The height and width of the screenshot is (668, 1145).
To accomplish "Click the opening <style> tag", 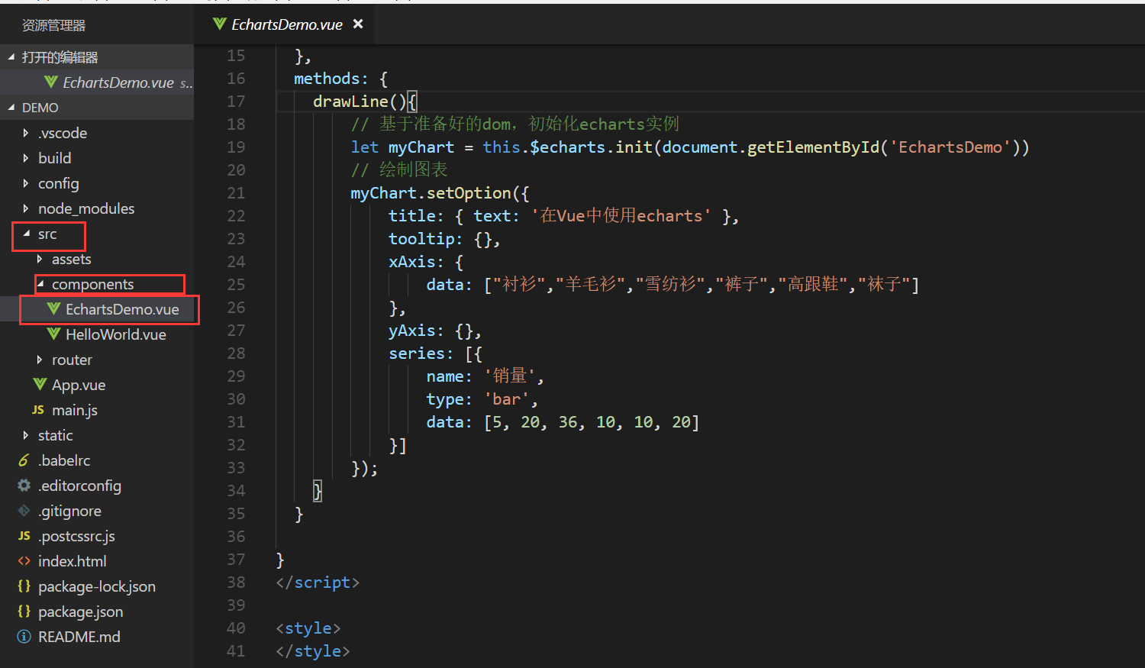I will (x=308, y=628).
